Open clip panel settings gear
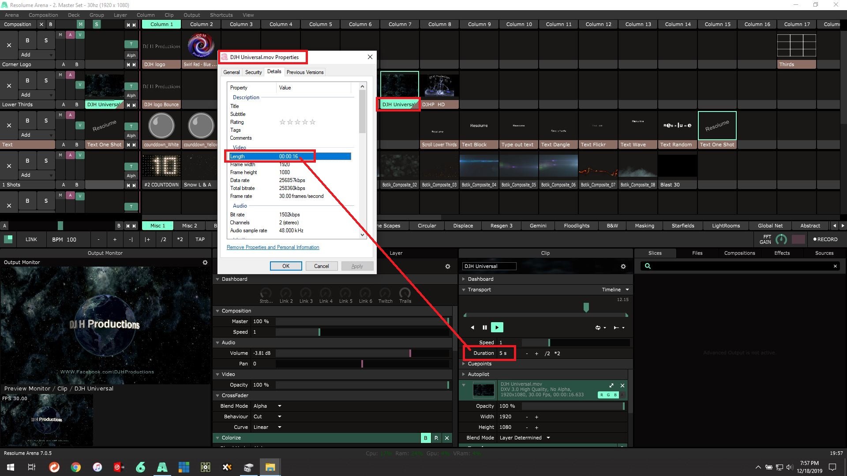 click(623, 266)
